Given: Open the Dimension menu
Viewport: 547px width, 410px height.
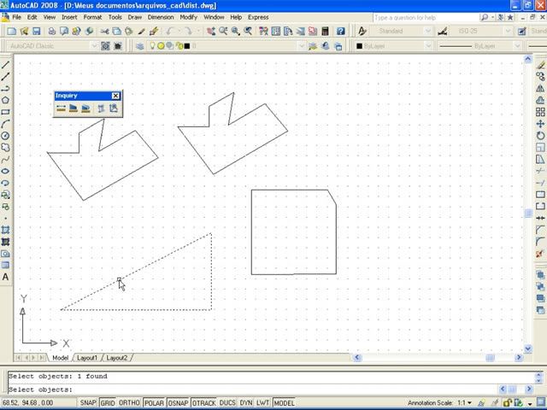Looking at the screenshot, I should [x=161, y=17].
